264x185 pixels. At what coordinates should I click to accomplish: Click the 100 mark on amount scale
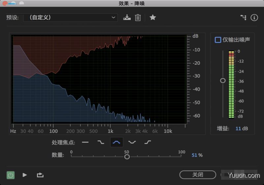(181, 152)
